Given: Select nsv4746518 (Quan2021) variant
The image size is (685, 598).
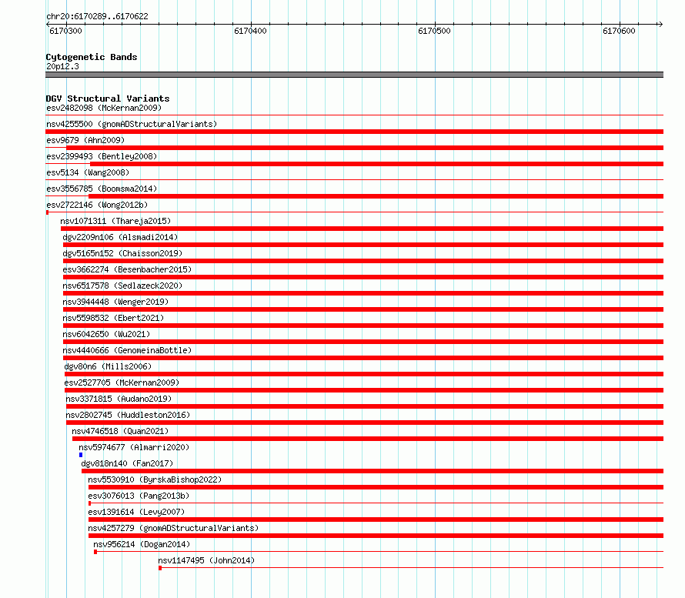Looking at the screenshot, I should click(120, 431).
